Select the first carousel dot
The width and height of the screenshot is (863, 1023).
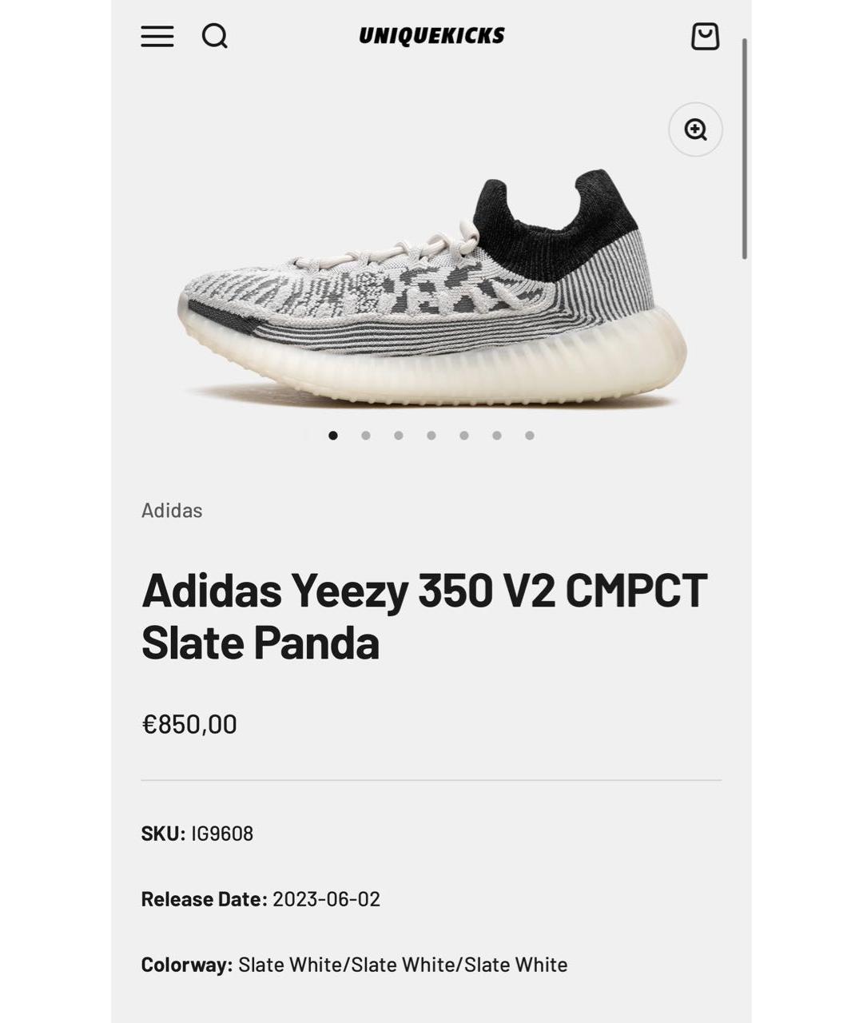pyautogui.click(x=332, y=436)
